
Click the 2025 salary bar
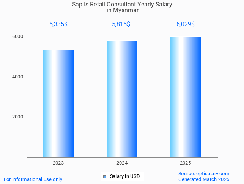186,97
